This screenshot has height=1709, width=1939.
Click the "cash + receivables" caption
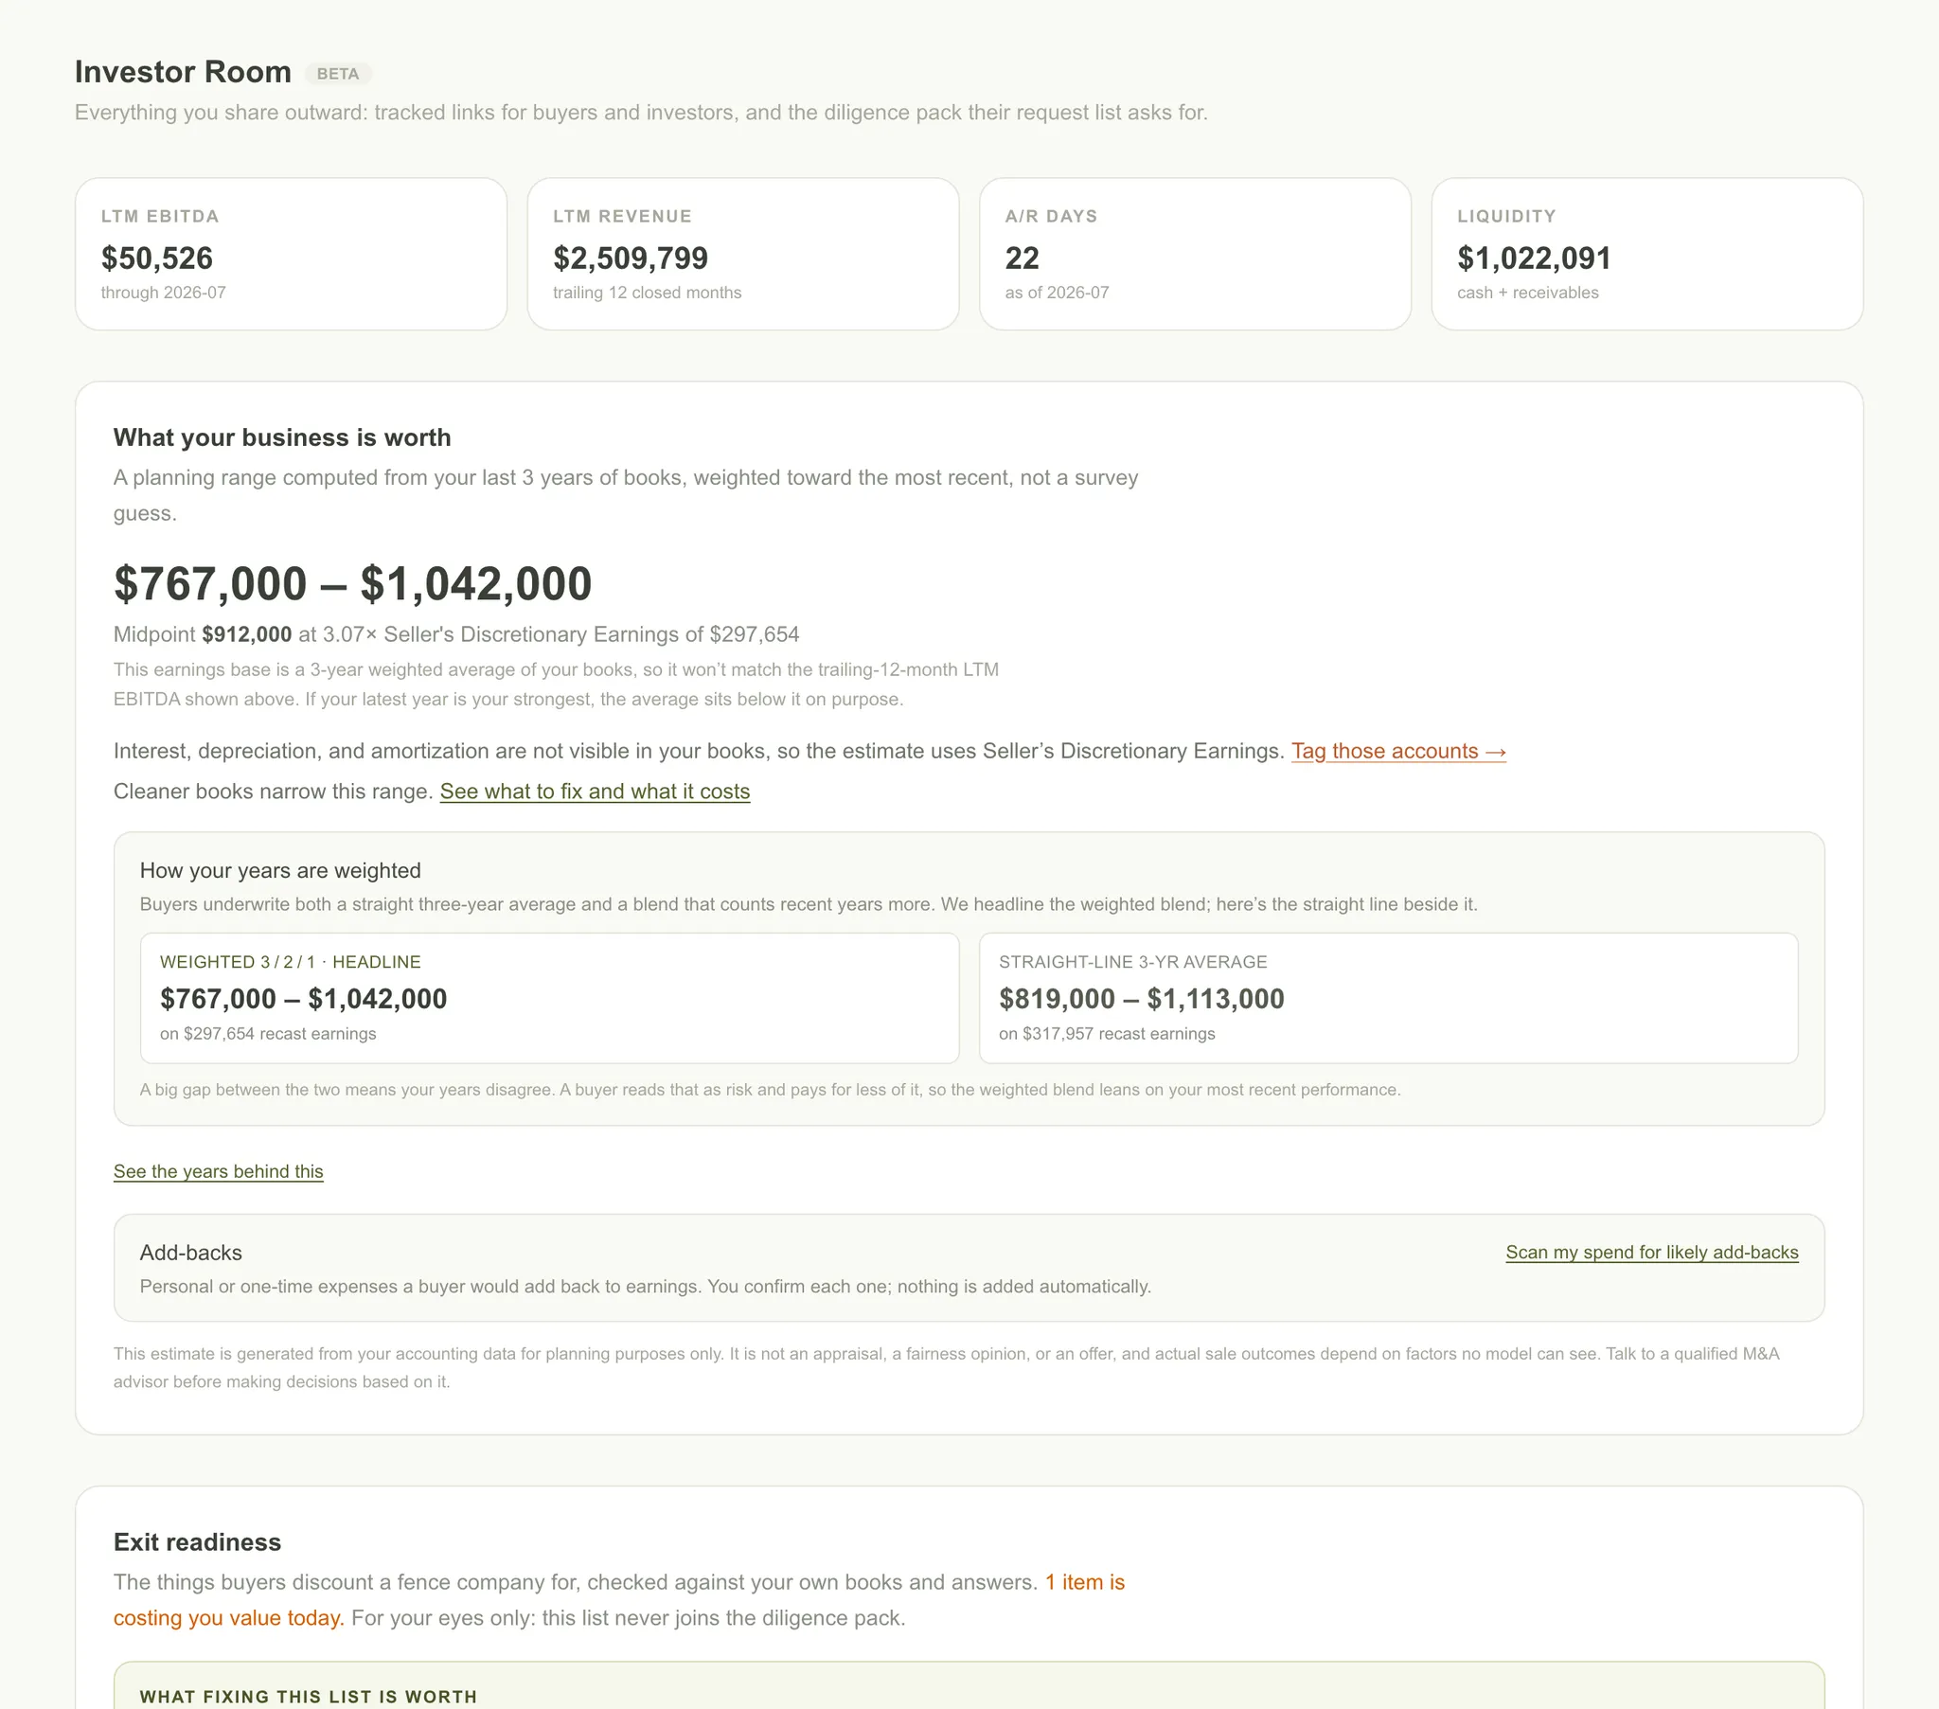click(1528, 293)
